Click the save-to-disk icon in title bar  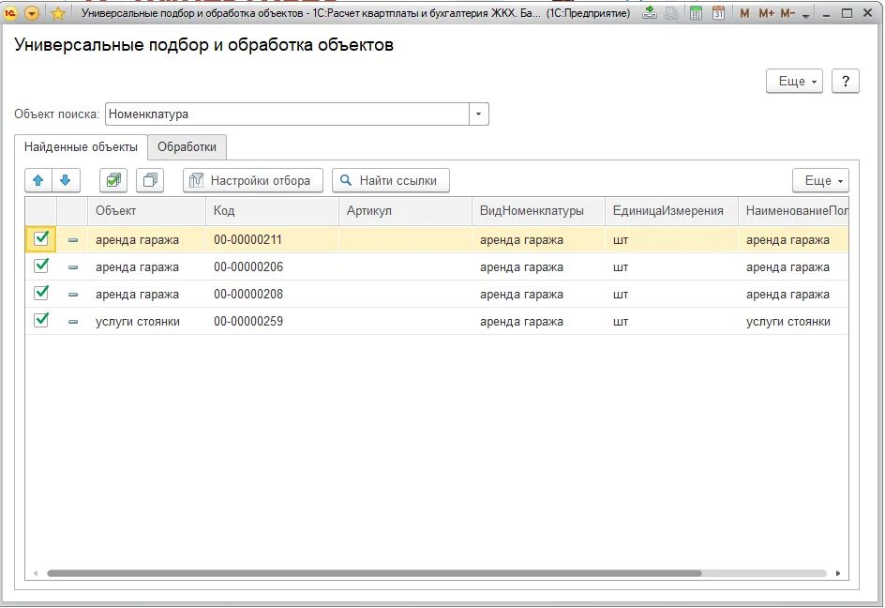tap(650, 12)
